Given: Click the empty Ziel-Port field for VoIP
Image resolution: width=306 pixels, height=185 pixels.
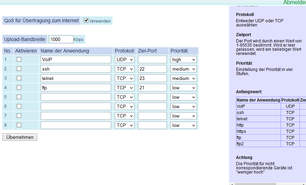Looking at the screenshot, I should pos(152,60).
